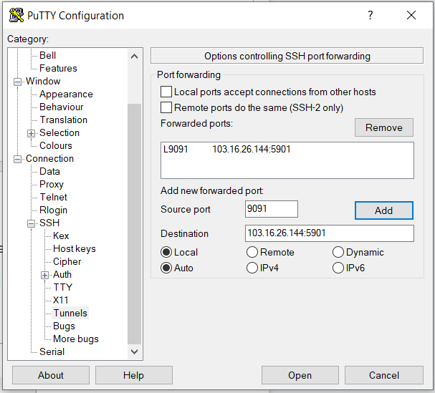435x393 pixels.
Task: Open the Proxy category
Action: [x=52, y=184]
